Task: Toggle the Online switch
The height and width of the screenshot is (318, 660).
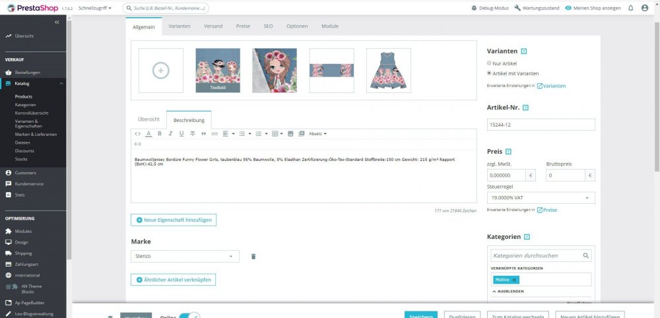Action: coord(189,316)
